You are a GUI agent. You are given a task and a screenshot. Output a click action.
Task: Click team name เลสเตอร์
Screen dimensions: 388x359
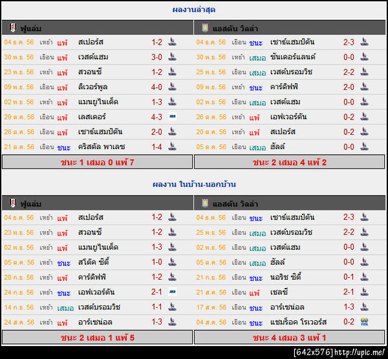92,117
